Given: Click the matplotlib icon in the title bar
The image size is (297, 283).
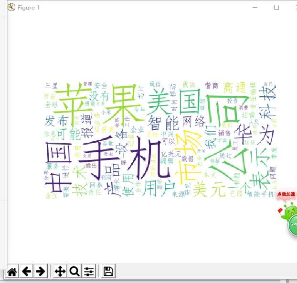Looking at the screenshot, I should (11, 7).
